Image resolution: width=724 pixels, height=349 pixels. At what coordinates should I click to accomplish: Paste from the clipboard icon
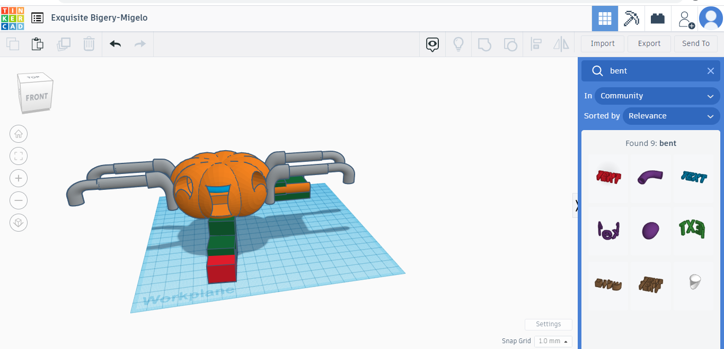37,44
